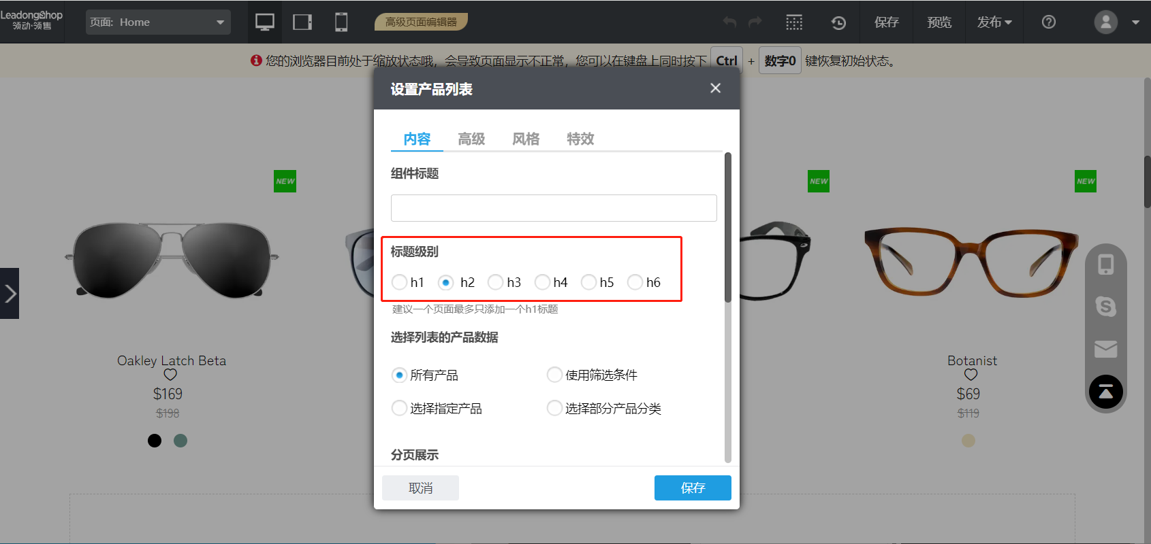Screen dimensions: 1151x544
Task: Switch to desktop preview mode icon
Action: pyautogui.click(x=264, y=22)
